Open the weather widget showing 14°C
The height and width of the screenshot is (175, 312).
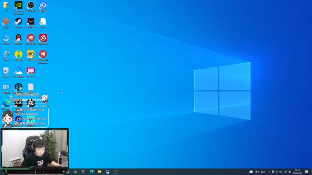tap(257, 172)
